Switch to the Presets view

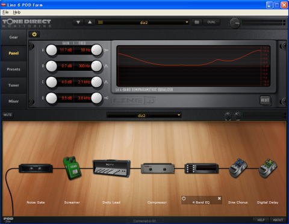[13, 69]
